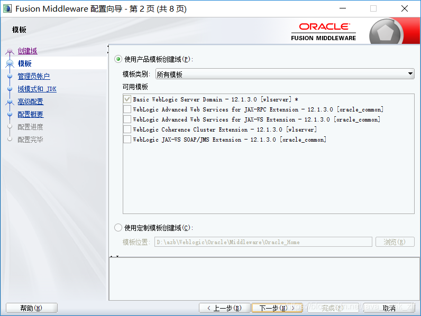The height and width of the screenshot is (316, 421).
Task: Minimize the configuration wizard window
Action: pyautogui.click(x=343, y=8)
